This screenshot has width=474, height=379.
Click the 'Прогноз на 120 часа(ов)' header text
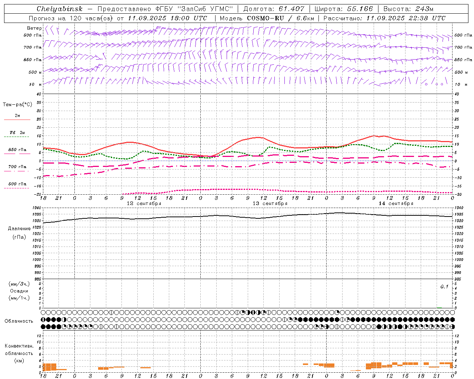point(71,18)
